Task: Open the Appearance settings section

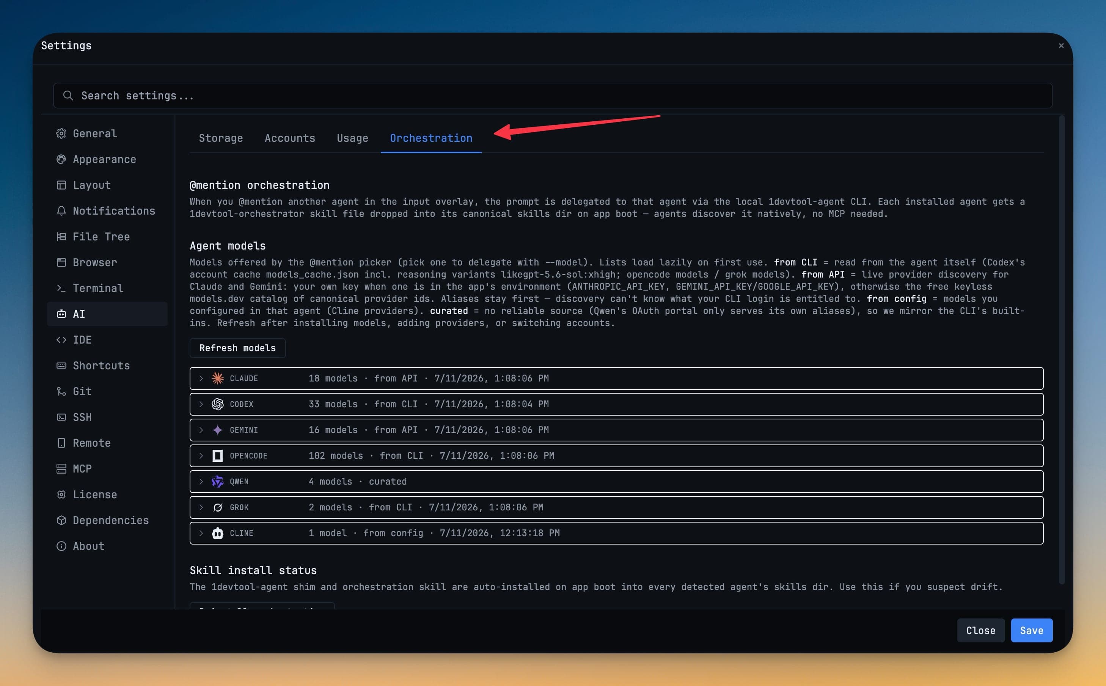Action: [x=107, y=159]
